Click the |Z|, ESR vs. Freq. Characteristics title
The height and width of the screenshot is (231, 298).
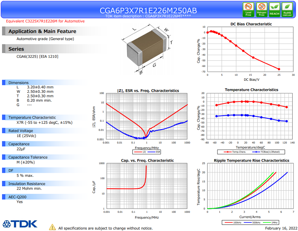tap(148, 91)
